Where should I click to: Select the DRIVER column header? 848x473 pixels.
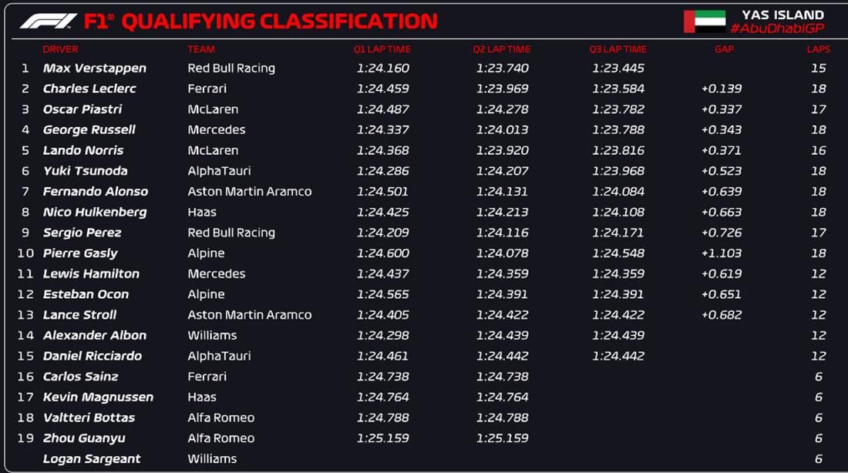pos(61,49)
